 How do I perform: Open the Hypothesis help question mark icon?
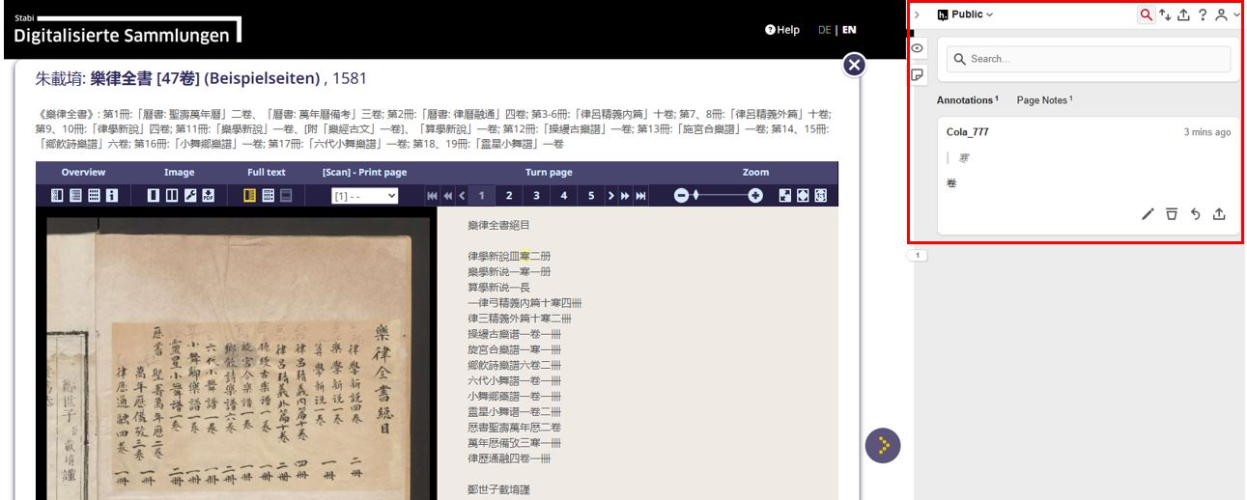point(1201,14)
